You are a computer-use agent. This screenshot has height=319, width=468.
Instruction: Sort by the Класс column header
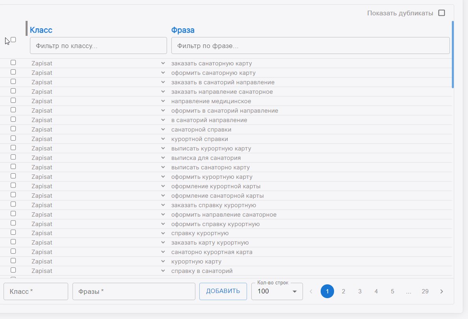click(x=41, y=30)
